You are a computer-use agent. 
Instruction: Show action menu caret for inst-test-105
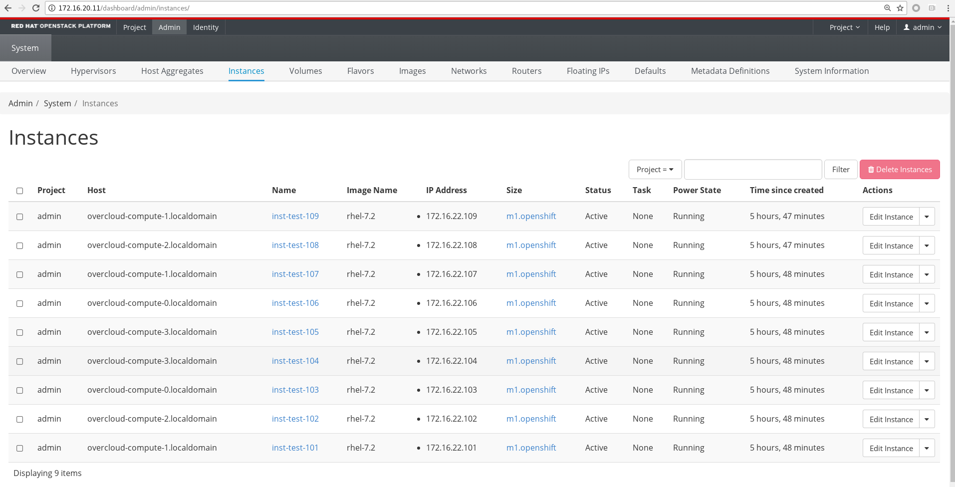pyautogui.click(x=927, y=332)
